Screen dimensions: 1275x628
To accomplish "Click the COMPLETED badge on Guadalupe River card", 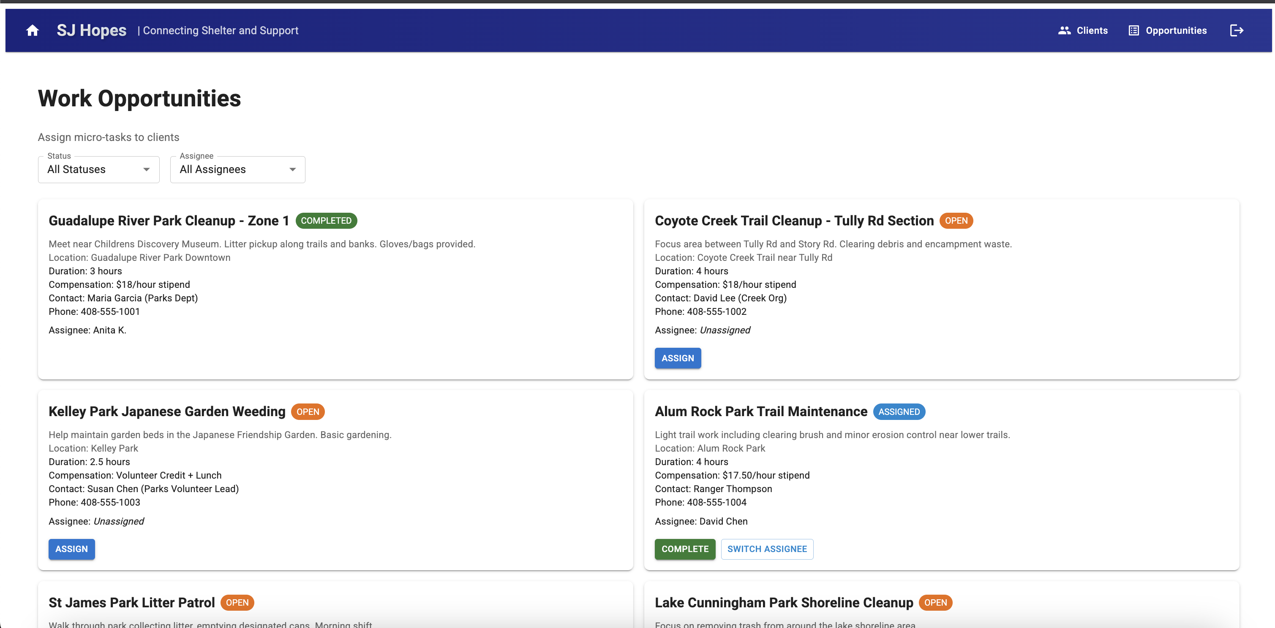I will (x=326, y=221).
